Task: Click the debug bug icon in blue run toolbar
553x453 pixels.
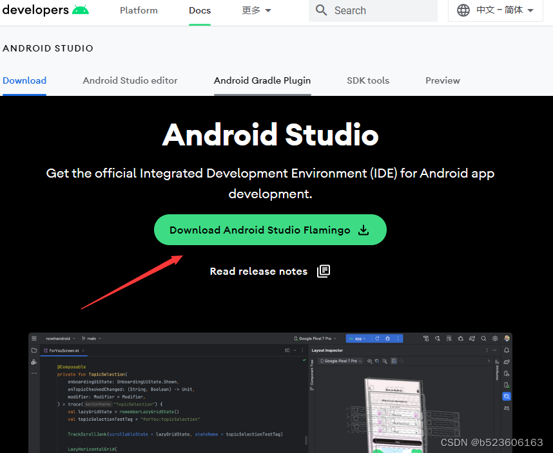Action: (x=387, y=338)
